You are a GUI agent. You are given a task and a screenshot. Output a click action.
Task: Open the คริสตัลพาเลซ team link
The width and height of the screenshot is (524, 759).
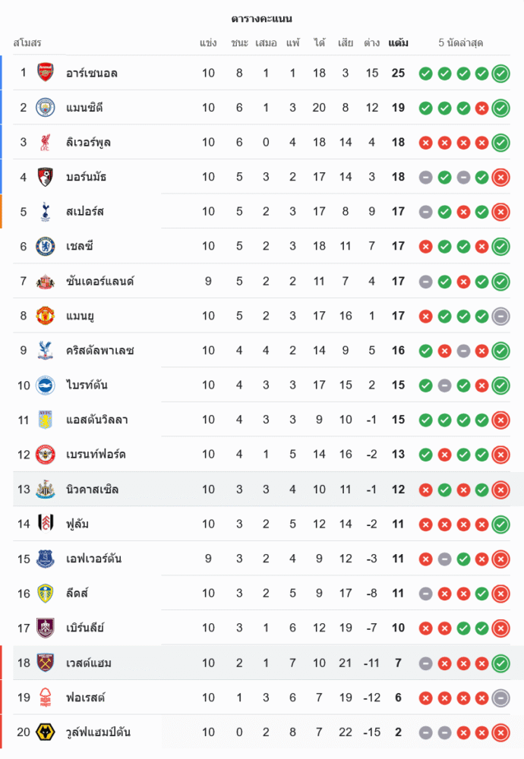pos(99,351)
